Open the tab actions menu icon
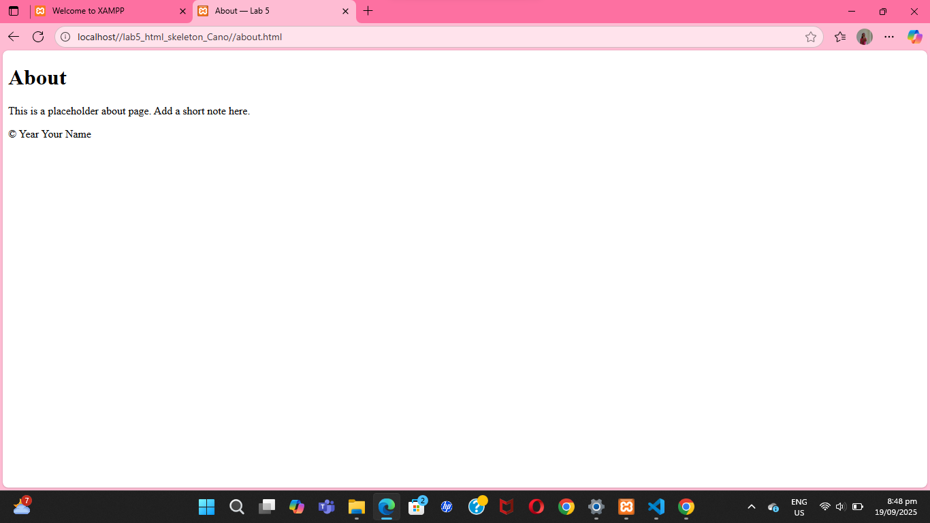This screenshot has height=523, width=930. tap(14, 11)
